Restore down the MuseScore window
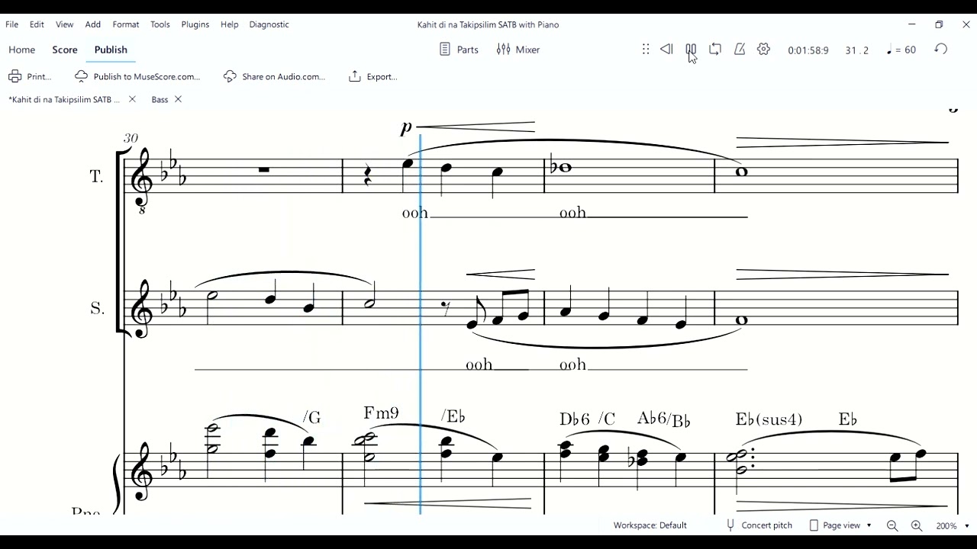 coord(939,24)
